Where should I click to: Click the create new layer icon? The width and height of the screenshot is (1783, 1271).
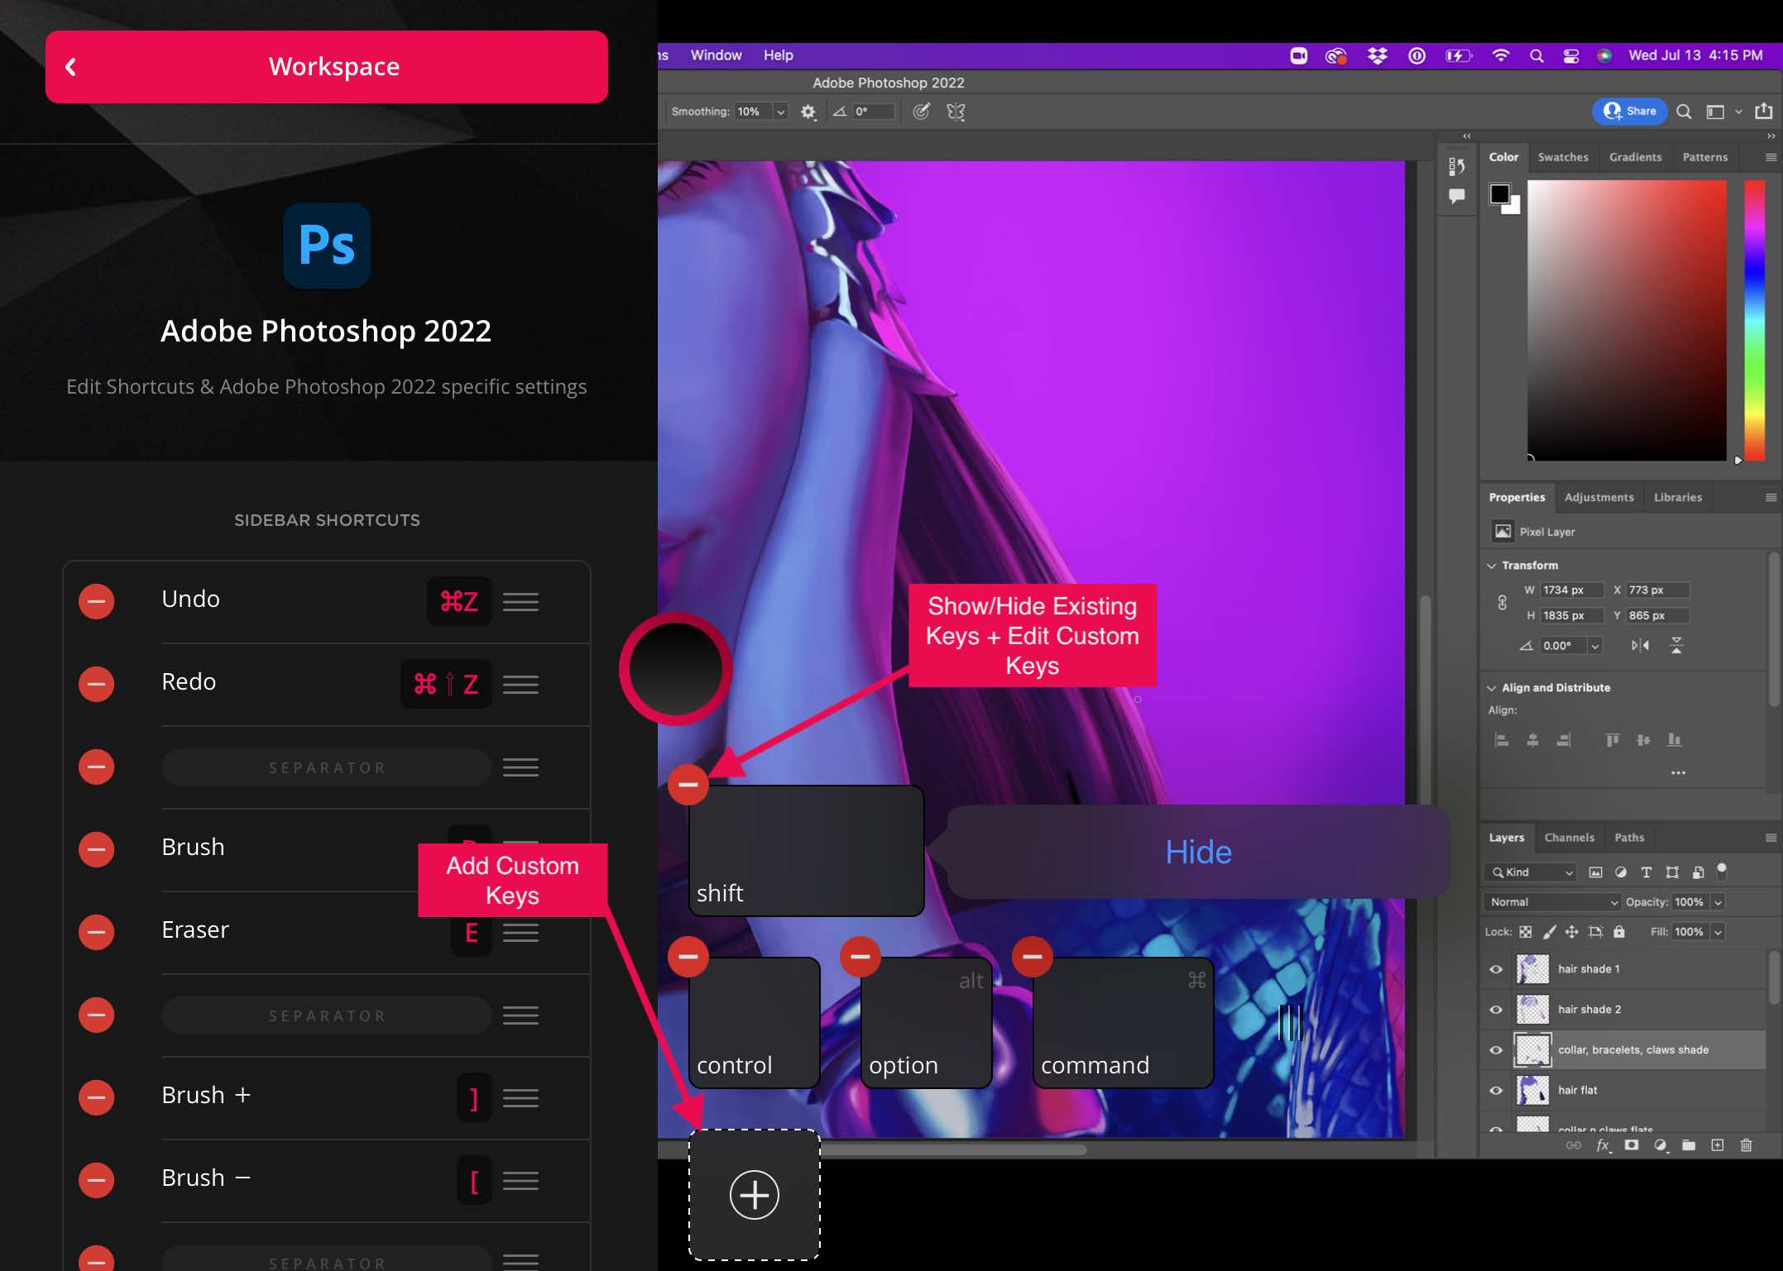tap(1718, 1145)
